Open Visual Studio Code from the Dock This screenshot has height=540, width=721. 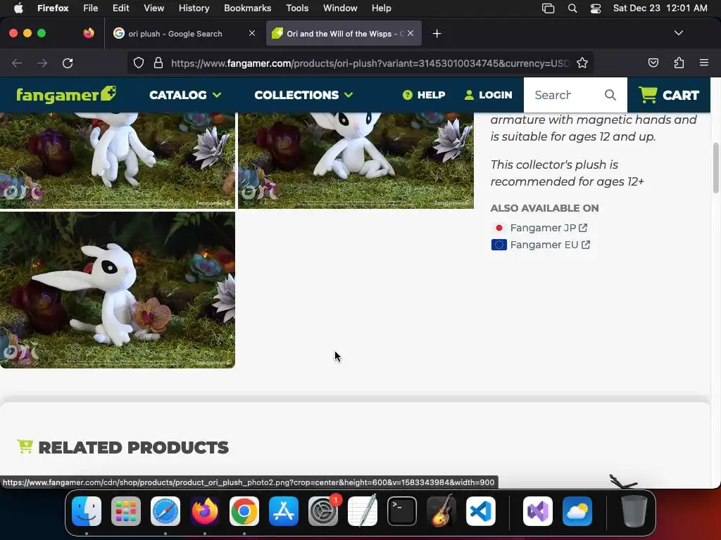[x=481, y=511]
